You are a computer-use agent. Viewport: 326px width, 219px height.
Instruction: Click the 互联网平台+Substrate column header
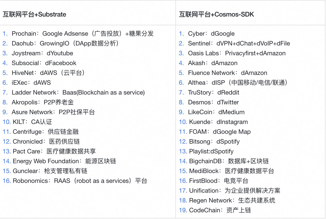click(35, 14)
